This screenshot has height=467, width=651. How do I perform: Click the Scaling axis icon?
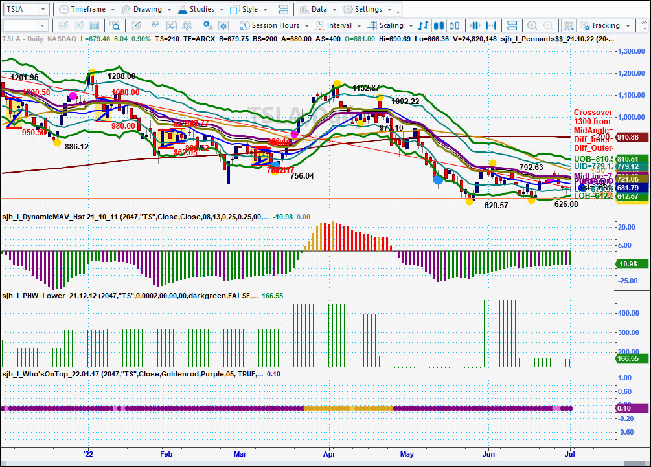tap(372, 26)
